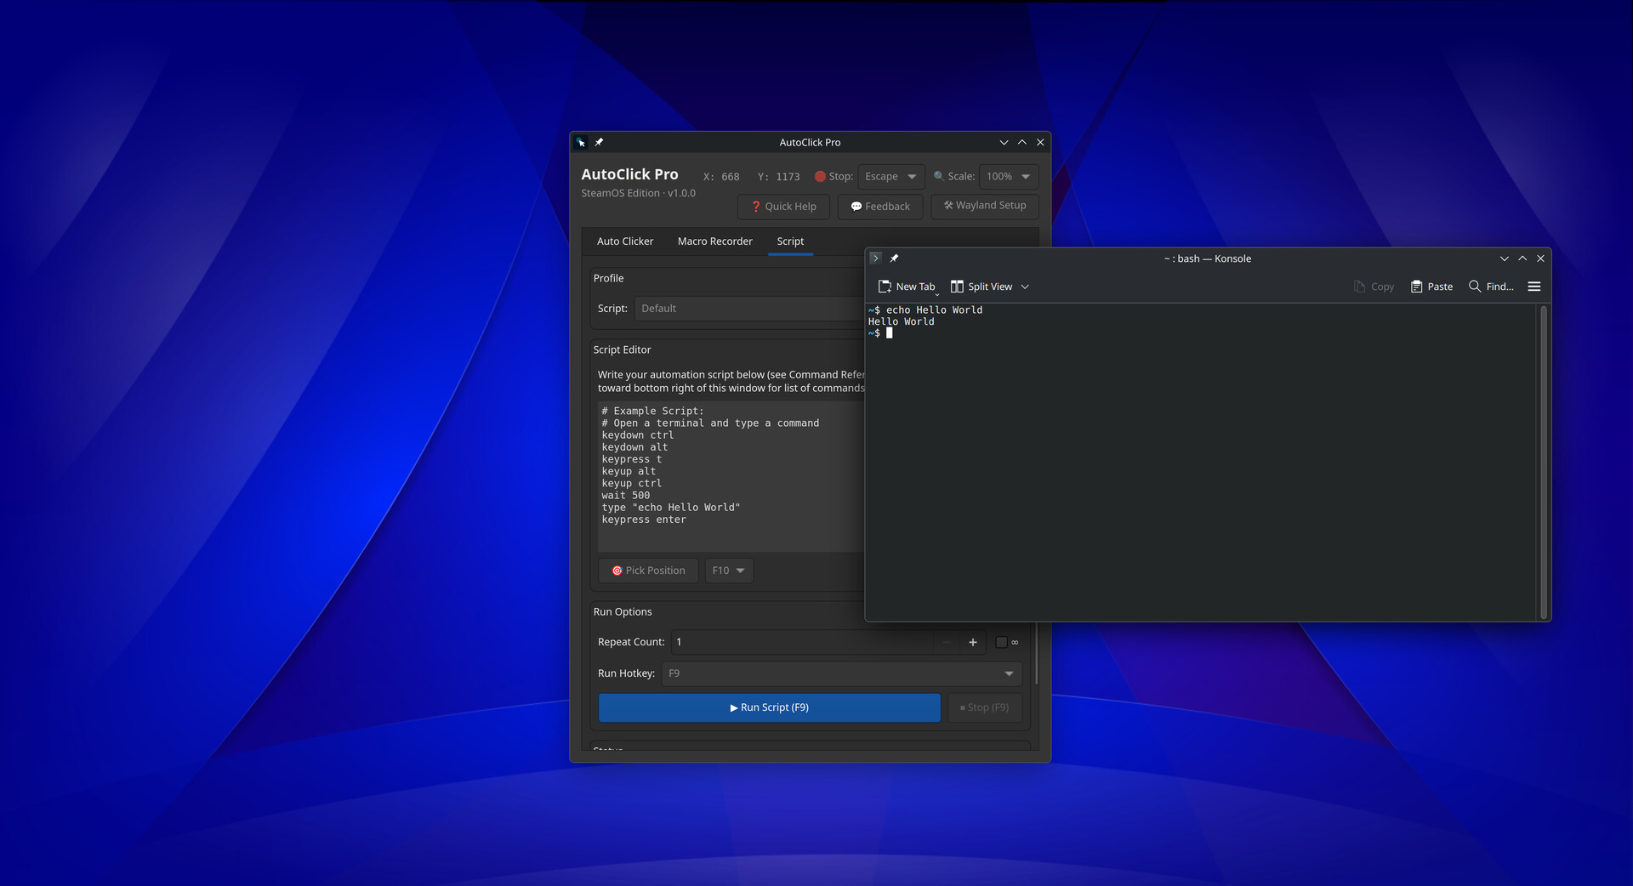
Task: Click the Repeat Count input field
Action: click(804, 642)
